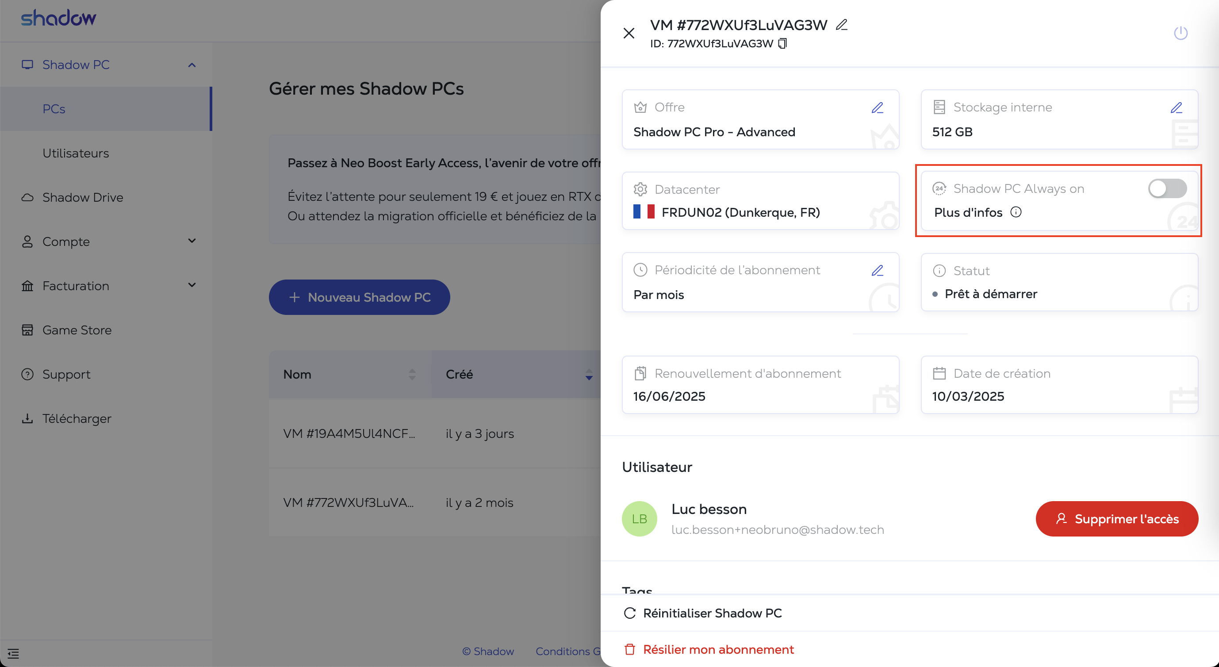Expand the Compte menu
Viewport: 1219px width, 667px height.
click(192, 241)
